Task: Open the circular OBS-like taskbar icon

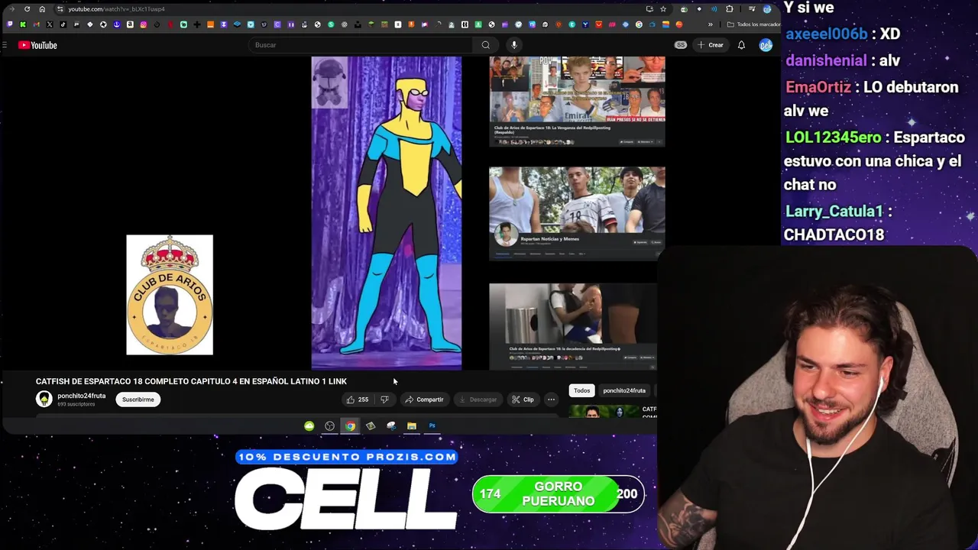Action: point(329,426)
